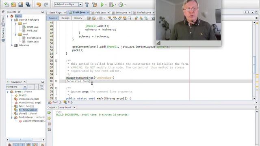Click the Last Edit editor toolbar icon
Viewport: 260px width, 146px height.
pos(89,18)
